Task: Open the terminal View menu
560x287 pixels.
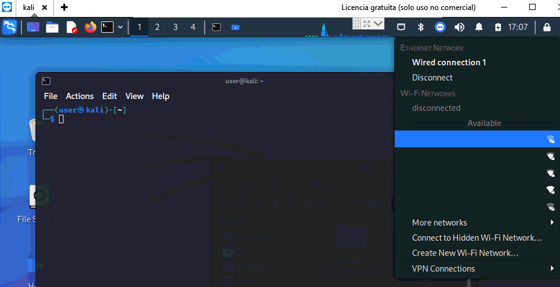Action: coord(134,96)
